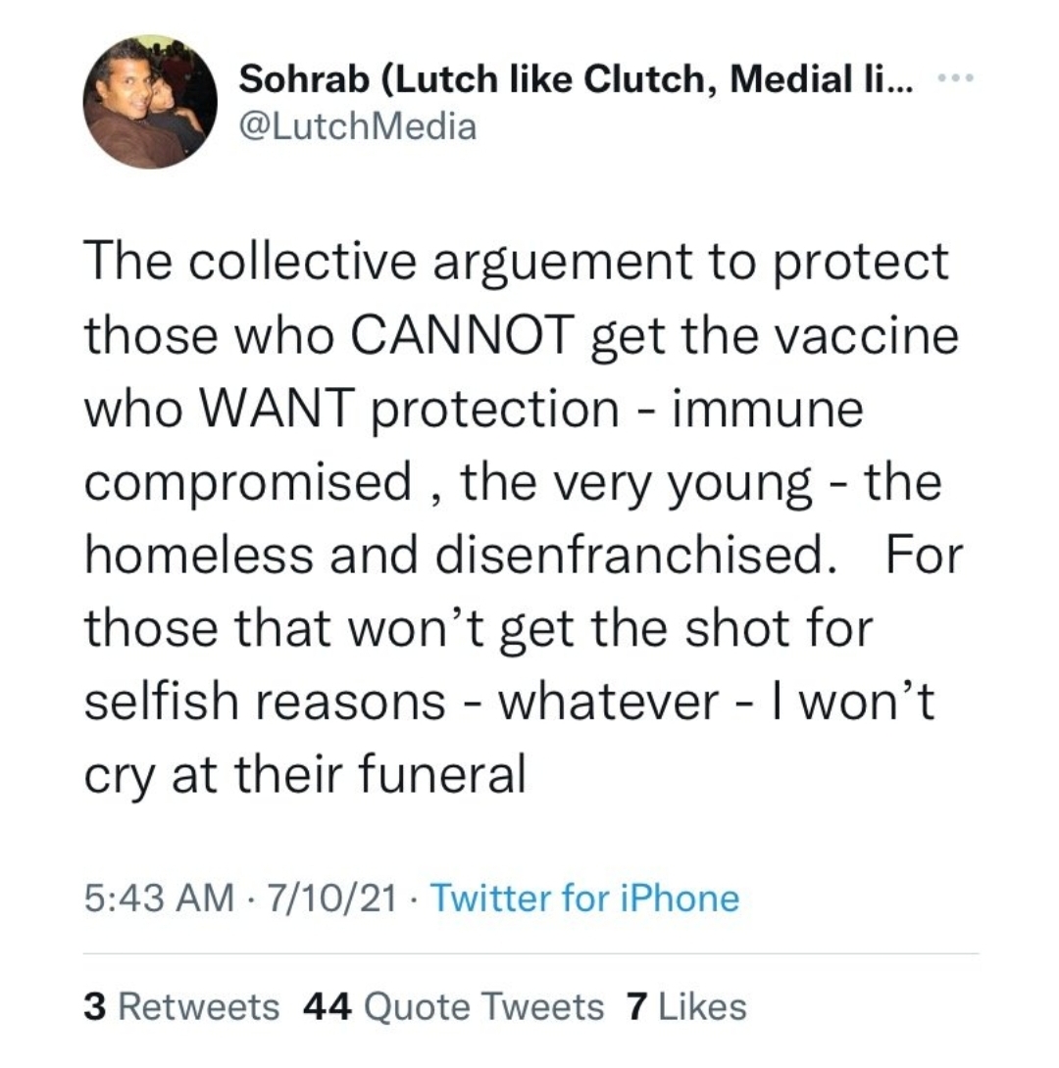Click the word whatever in the tweet
1059x1068 pixels.
tap(609, 701)
